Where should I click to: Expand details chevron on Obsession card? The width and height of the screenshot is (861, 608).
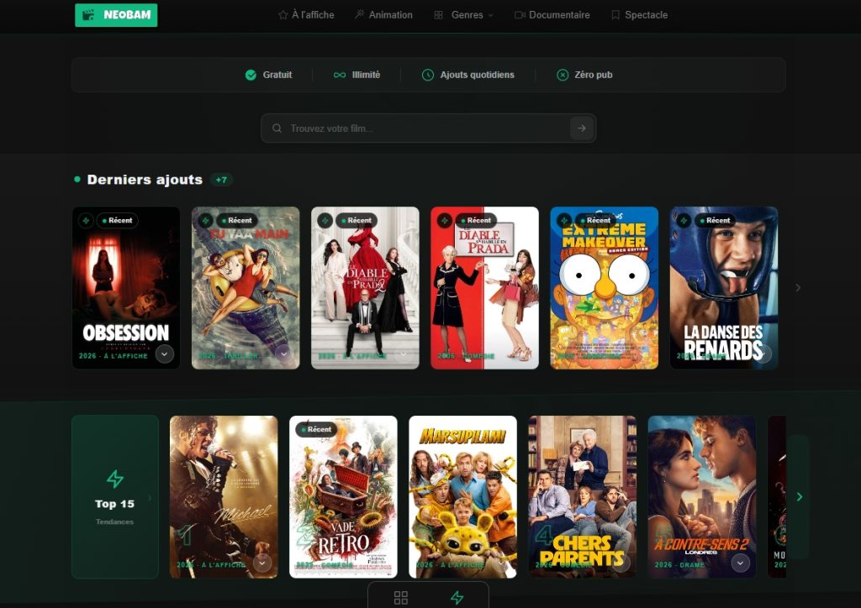point(164,354)
